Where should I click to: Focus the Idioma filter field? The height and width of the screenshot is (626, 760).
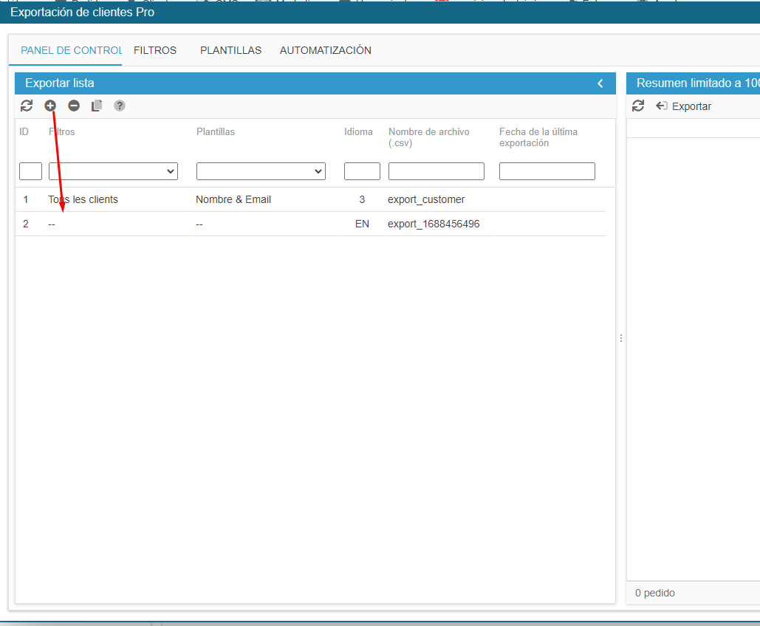coord(362,171)
